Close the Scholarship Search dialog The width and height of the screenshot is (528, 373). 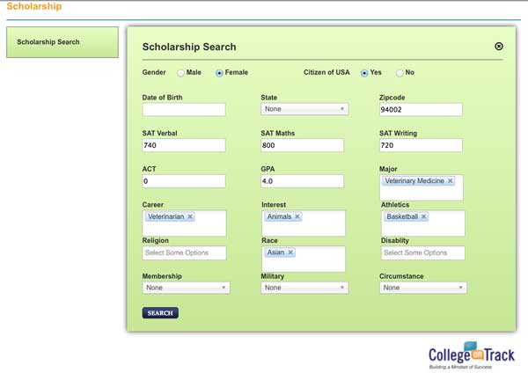tap(499, 46)
